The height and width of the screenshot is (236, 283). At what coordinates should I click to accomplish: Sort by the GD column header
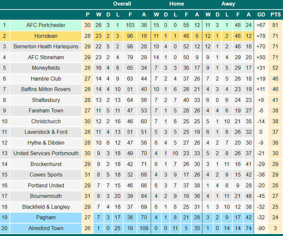point(261,14)
